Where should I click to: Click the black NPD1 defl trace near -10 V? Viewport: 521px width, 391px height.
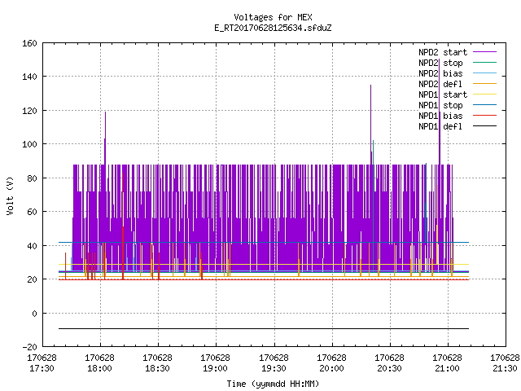[x=264, y=329]
